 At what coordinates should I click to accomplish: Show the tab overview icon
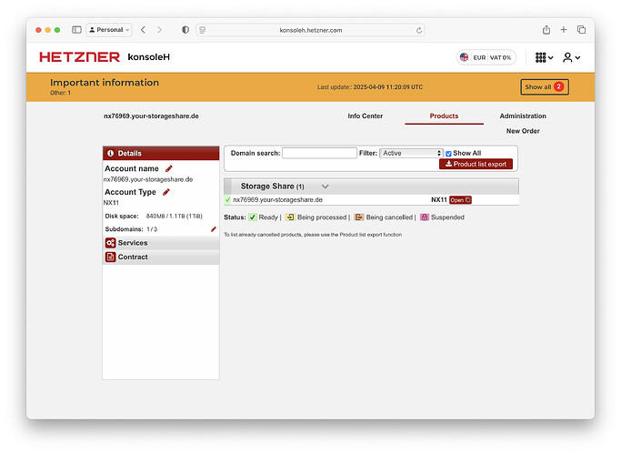581,30
